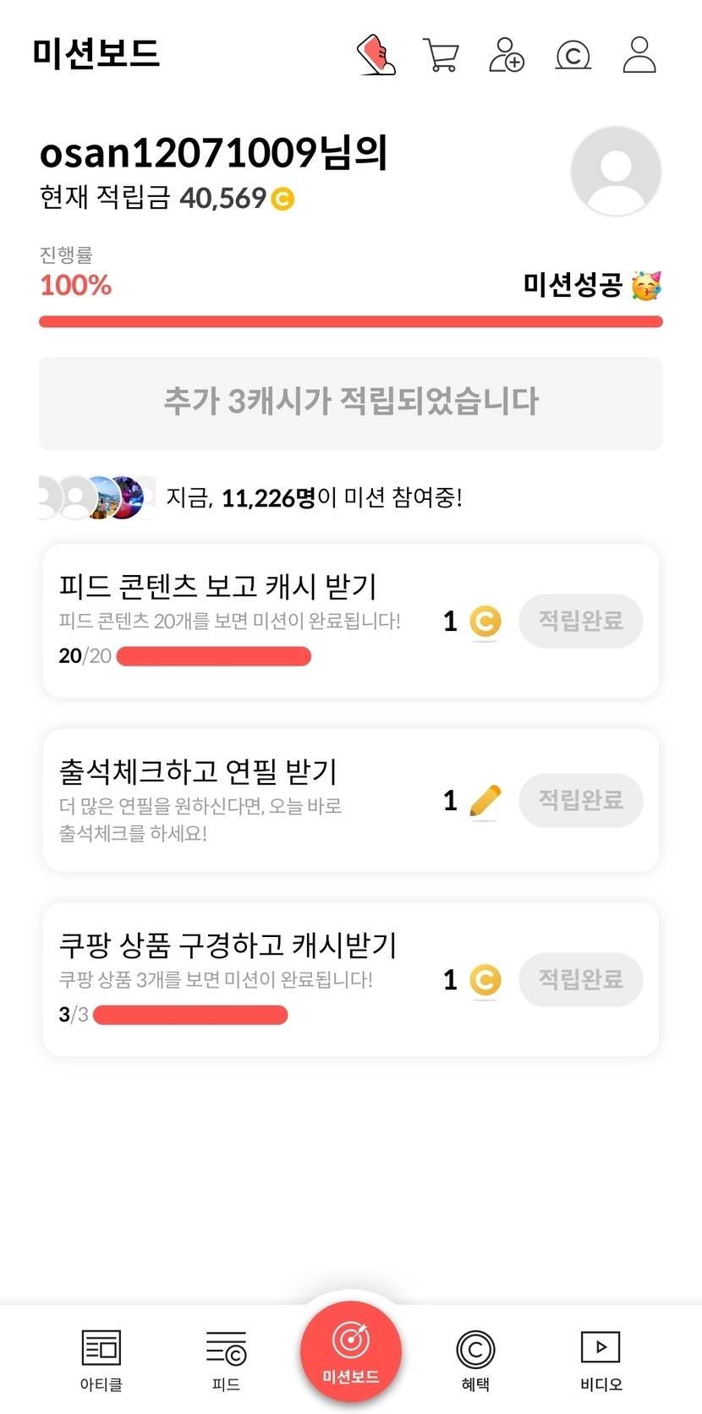The image size is (702, 1414).
Task: Tap the 100% mission progress bar
Action: tap(351, 321)
